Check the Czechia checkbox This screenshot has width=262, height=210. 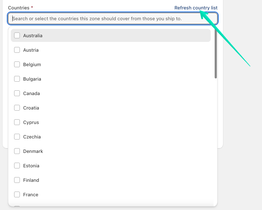tap(17, 137)
